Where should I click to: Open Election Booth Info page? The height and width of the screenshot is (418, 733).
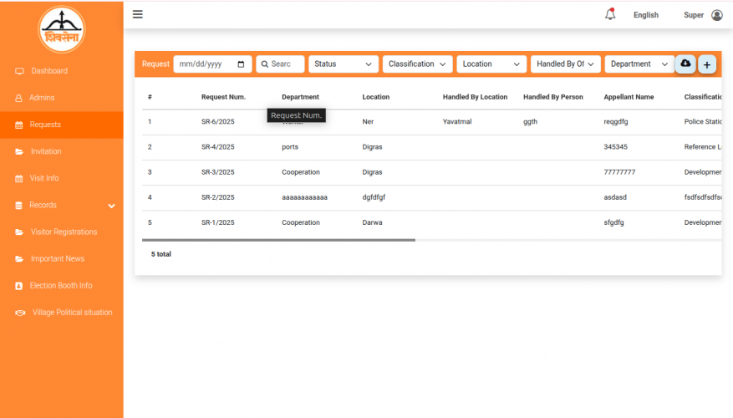62,285
